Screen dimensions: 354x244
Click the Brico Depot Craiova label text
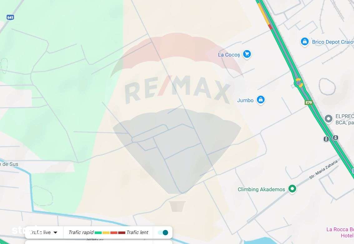click(333, 42)
